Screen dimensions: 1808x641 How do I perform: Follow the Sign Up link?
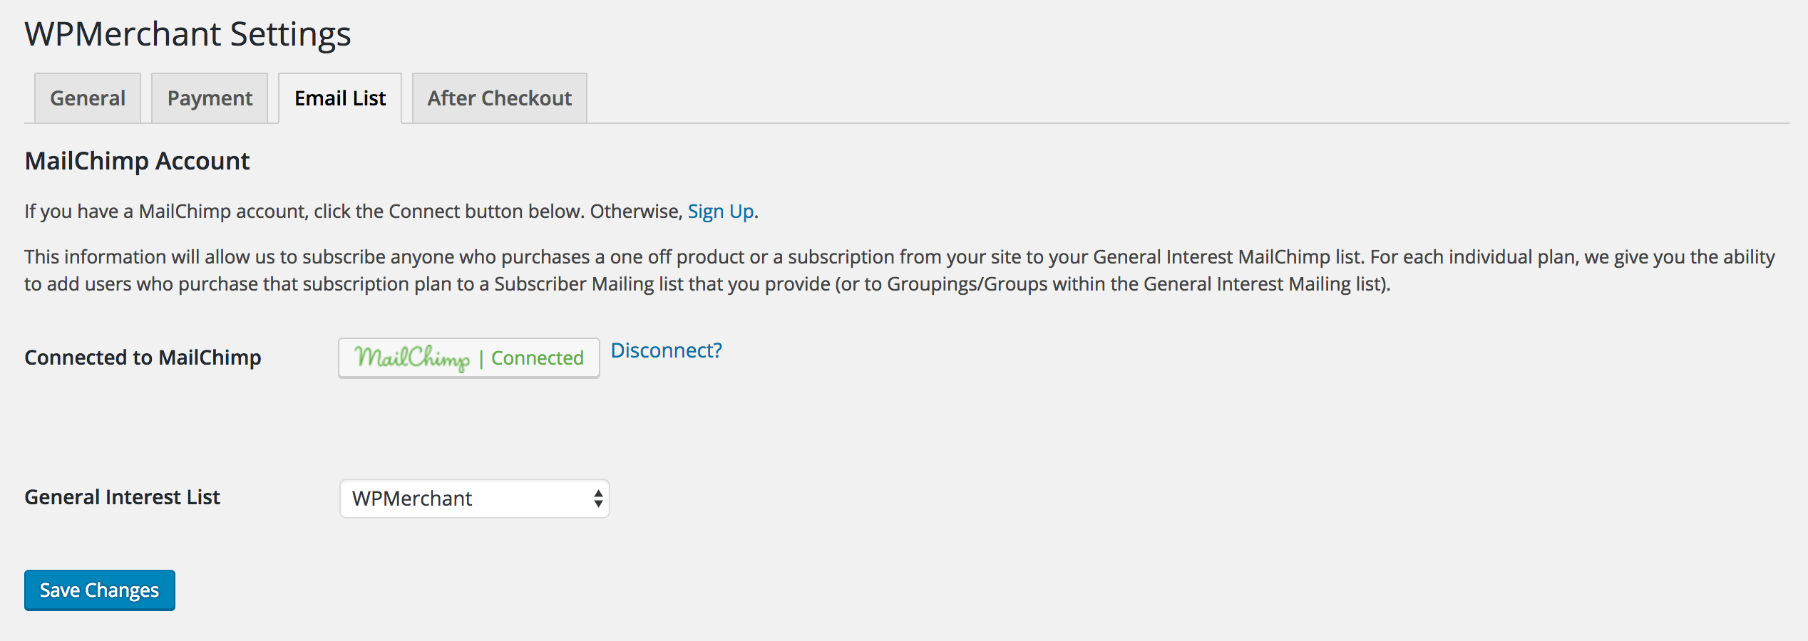pyautogui.click(x=720, y=212)
